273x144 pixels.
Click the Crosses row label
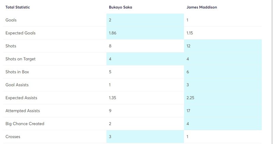click(13, 137)
